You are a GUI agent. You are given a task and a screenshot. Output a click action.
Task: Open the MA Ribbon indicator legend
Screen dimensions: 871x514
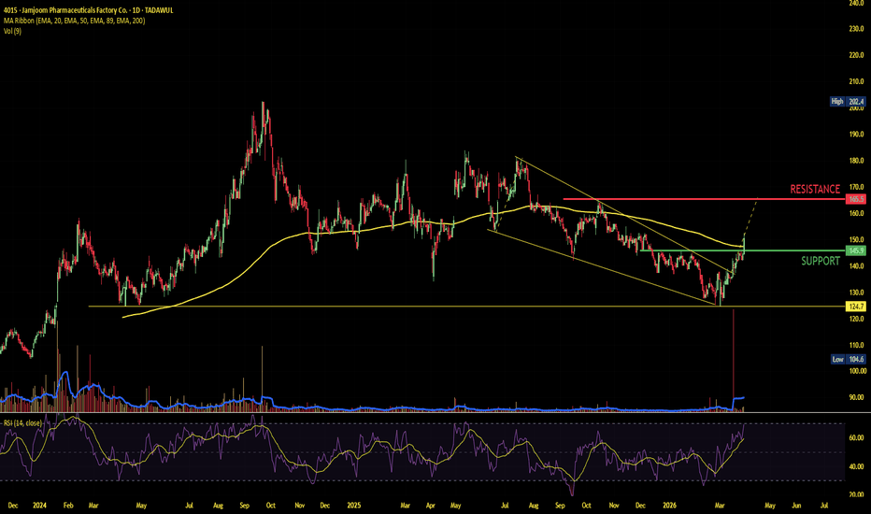[x=75, y=18]
